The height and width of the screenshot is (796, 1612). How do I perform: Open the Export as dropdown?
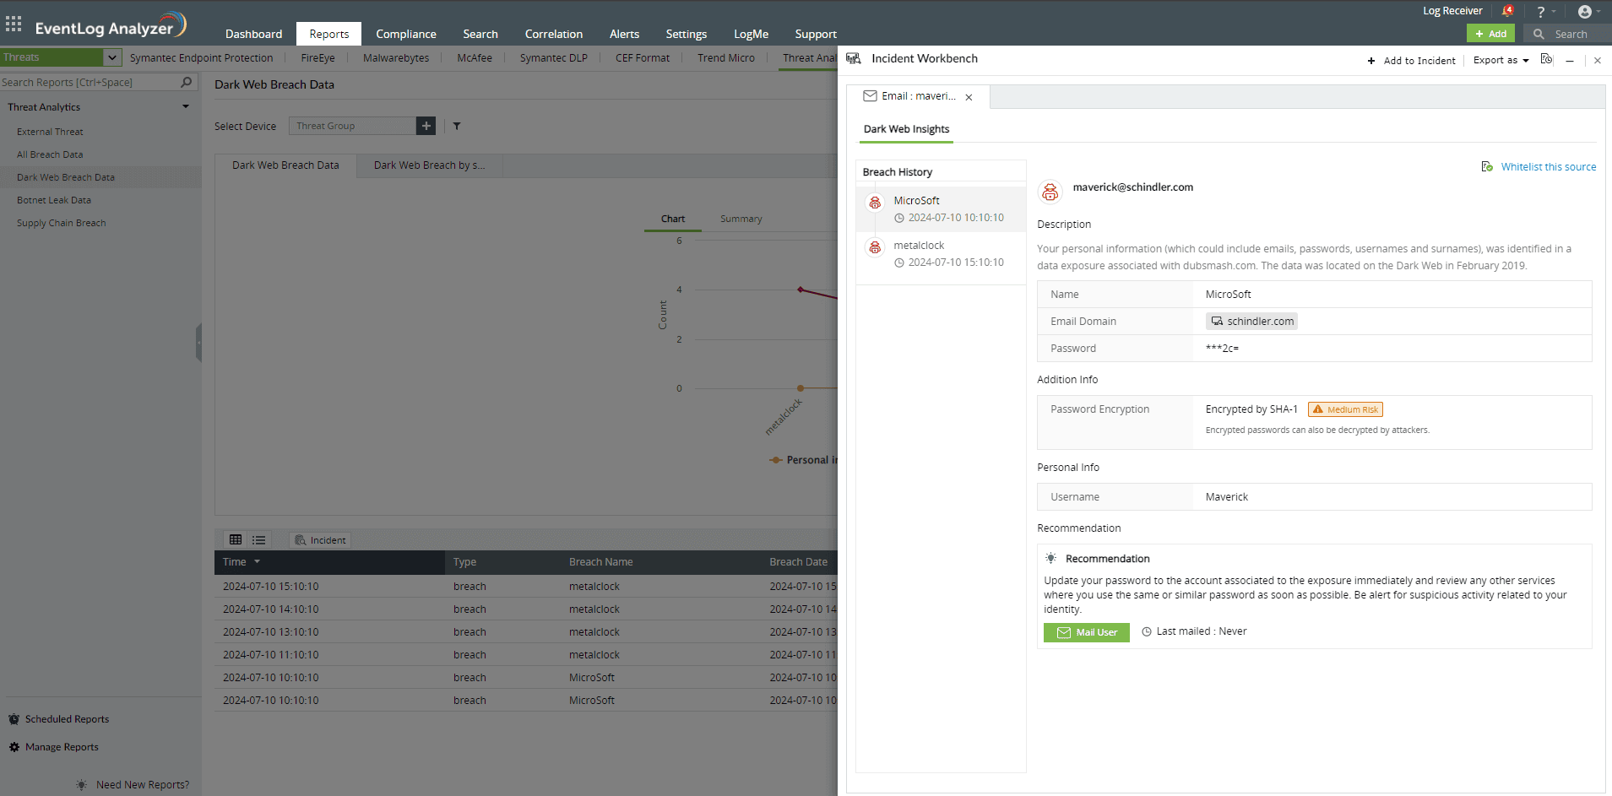click(1500, 60)
